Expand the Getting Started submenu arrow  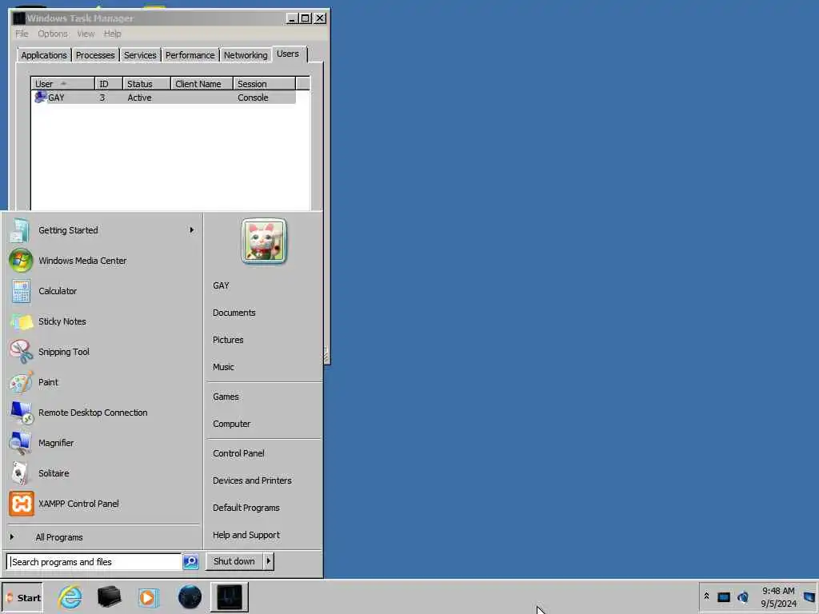coord(192,229)
